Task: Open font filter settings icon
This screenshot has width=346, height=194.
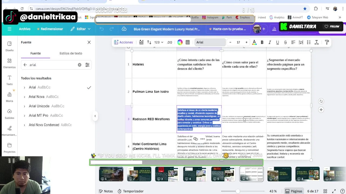Action: [87, 65]
